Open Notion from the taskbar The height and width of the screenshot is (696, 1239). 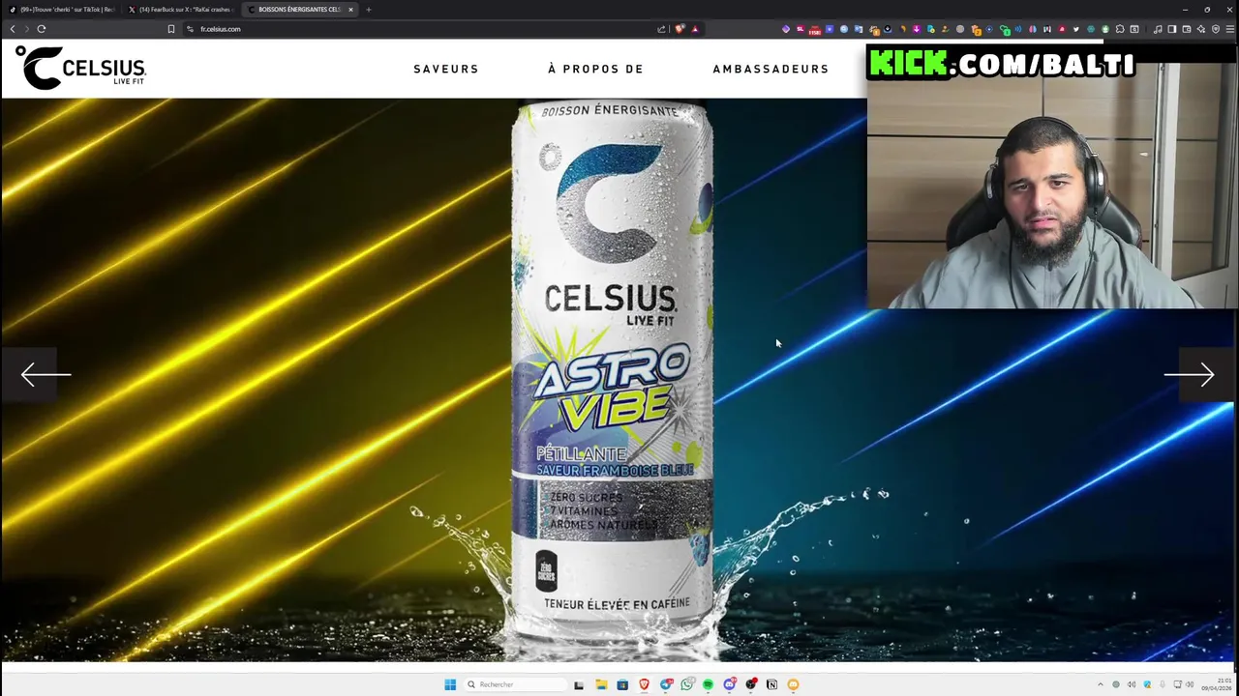(x=771, y=684)
